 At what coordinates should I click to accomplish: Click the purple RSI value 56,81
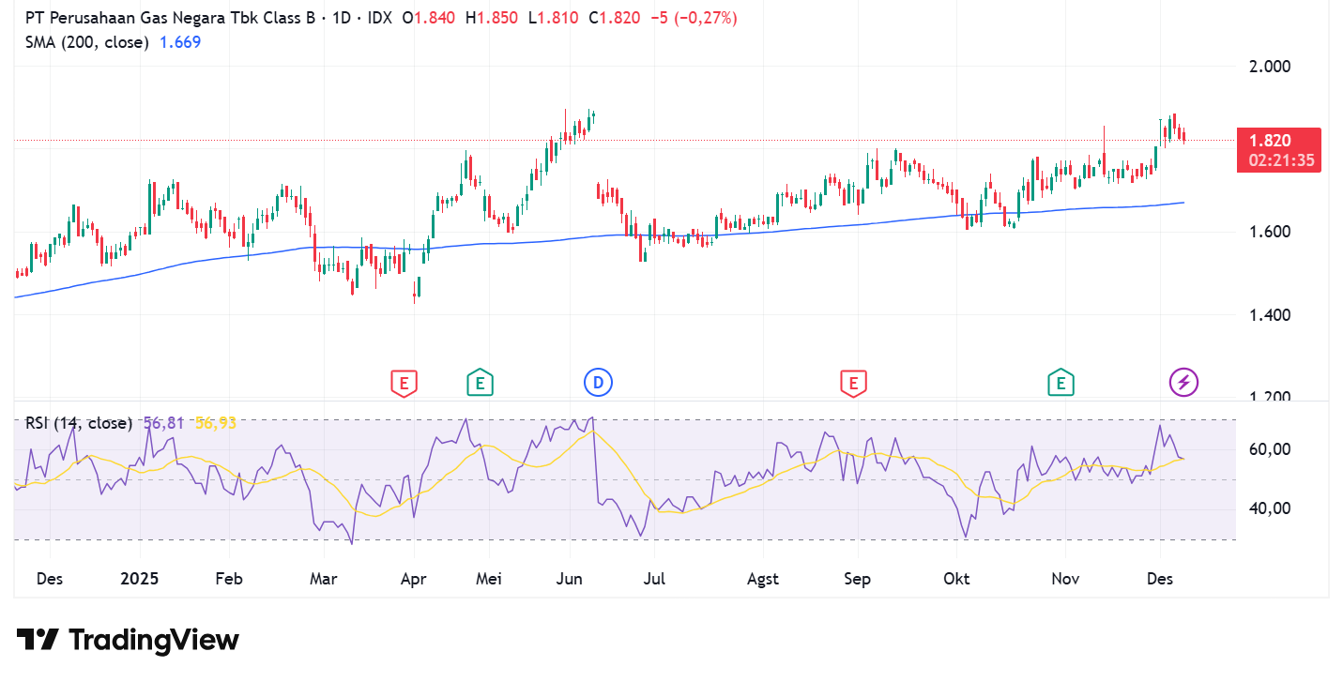point(164,423)
